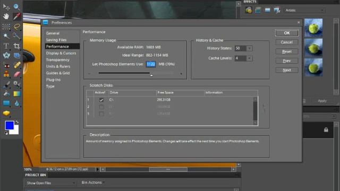Select the Clone Stamp tool

(x=6, y=74)
